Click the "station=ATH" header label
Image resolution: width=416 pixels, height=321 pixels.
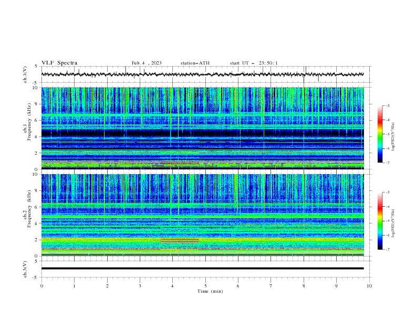pos(195,63)
